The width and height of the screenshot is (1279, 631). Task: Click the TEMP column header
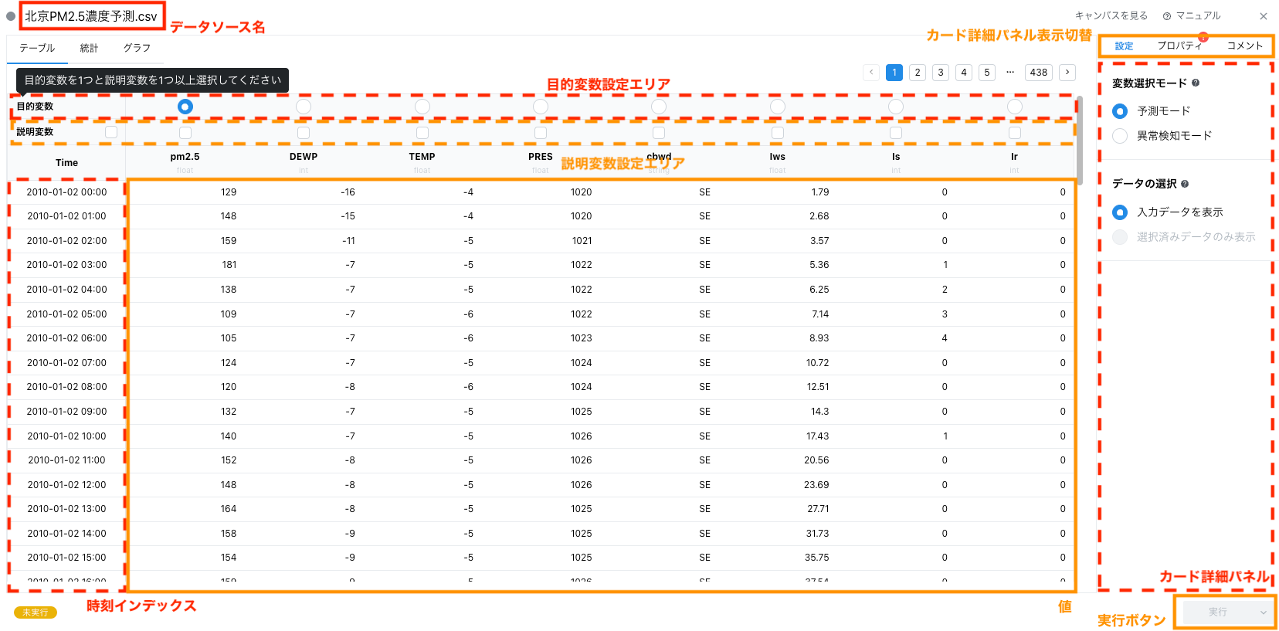click(x=422, y=157)
